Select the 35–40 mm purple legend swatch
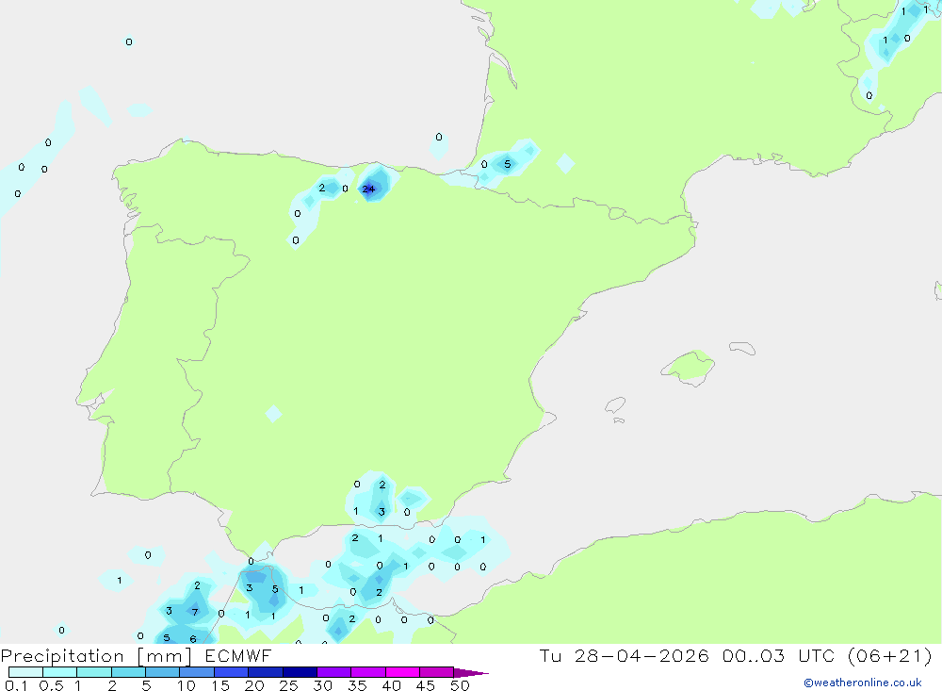 click(368, 672)
